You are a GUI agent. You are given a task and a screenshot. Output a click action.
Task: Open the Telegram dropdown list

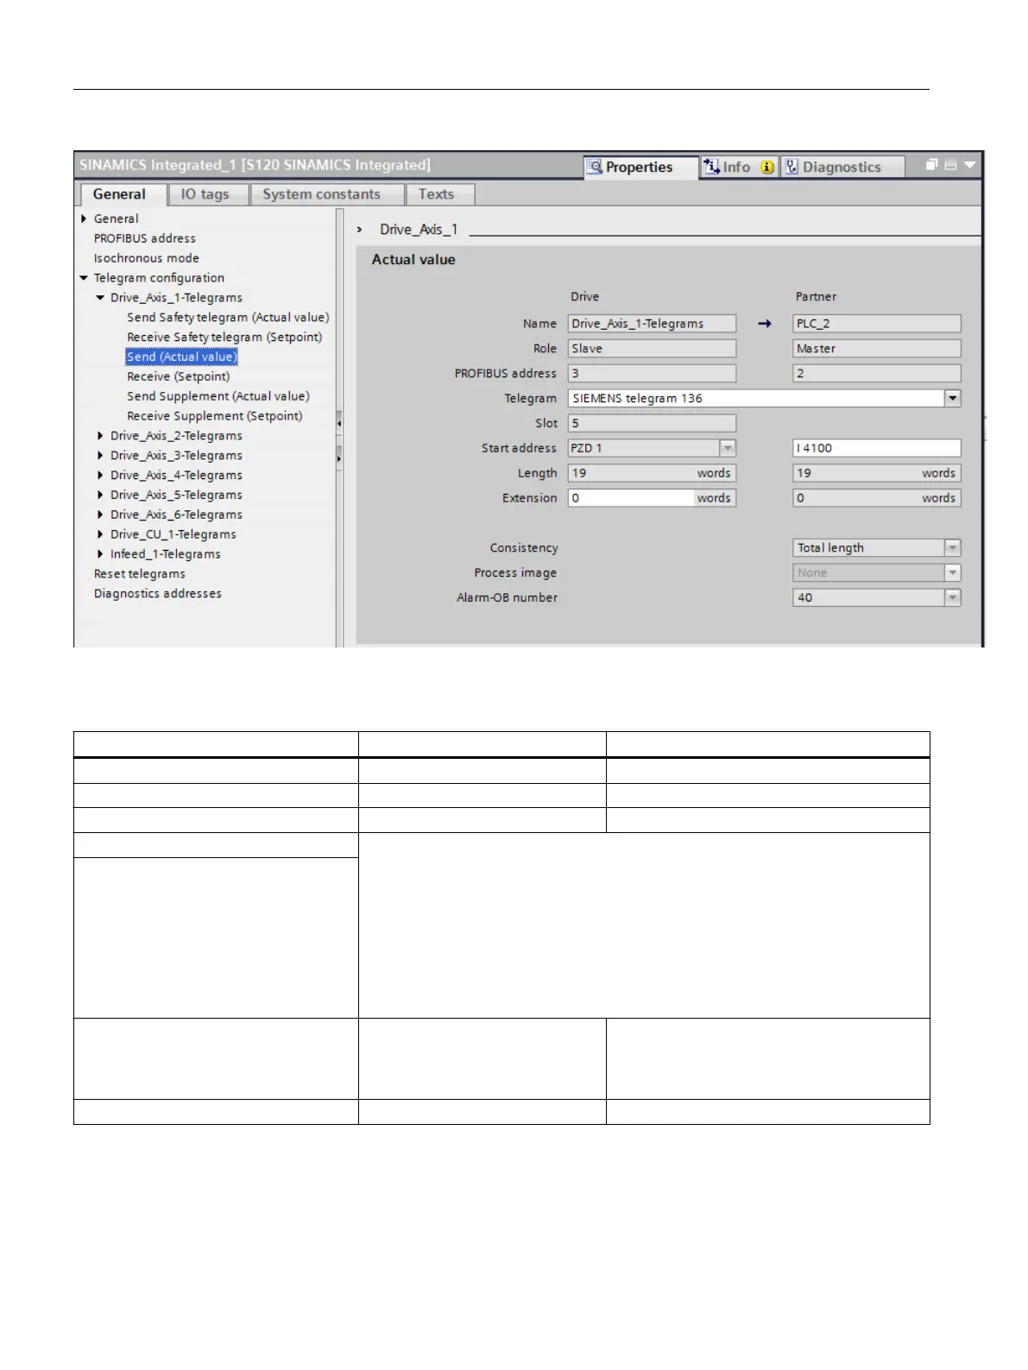coord(953,398)
